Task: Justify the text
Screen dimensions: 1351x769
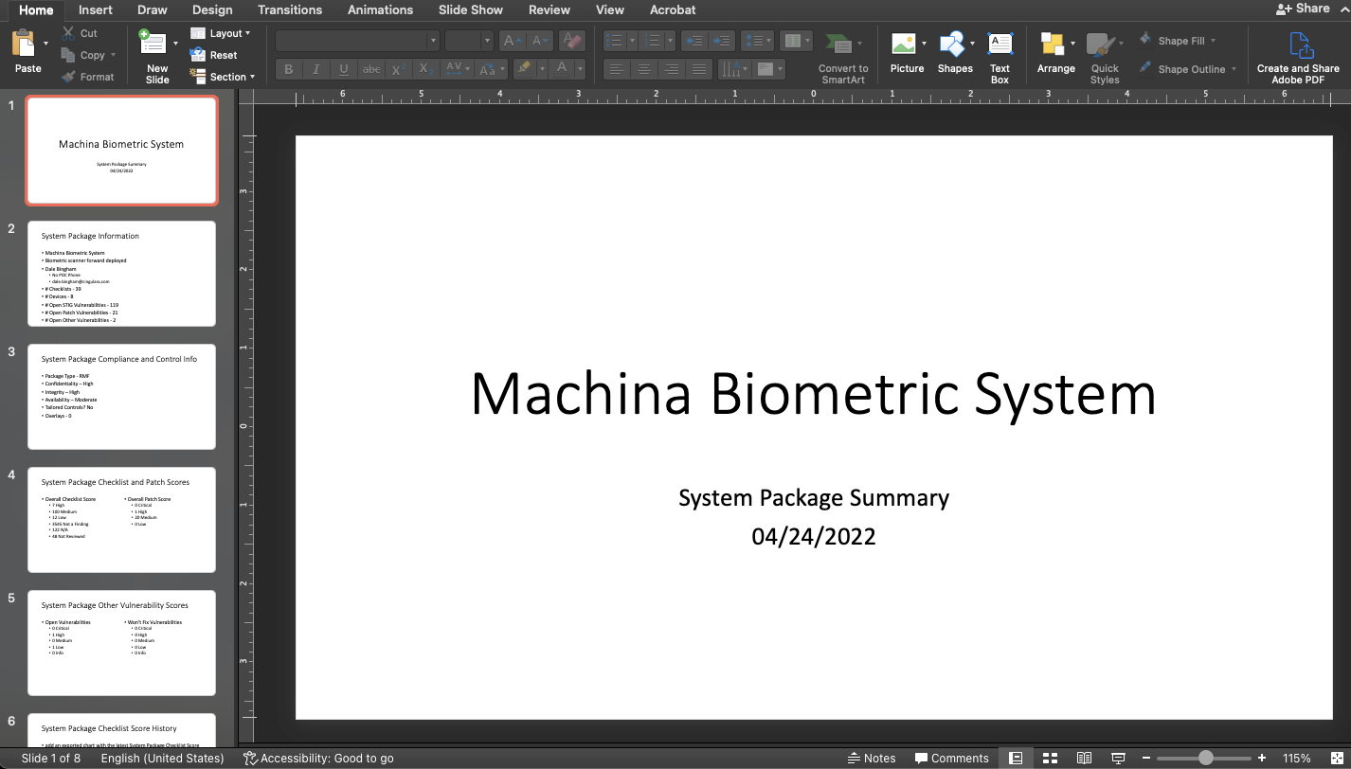Action: [x=699, y=69]
